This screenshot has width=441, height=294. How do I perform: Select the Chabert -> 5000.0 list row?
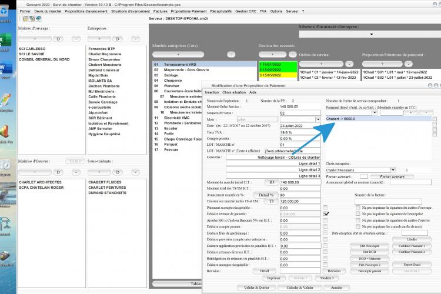point(379,119)
